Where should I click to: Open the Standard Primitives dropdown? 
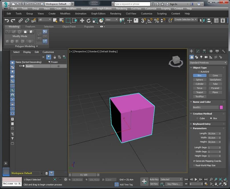(x=208, y=63)
